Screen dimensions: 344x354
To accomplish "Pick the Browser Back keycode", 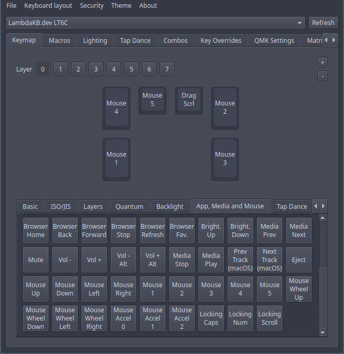I will click(65, 230).
